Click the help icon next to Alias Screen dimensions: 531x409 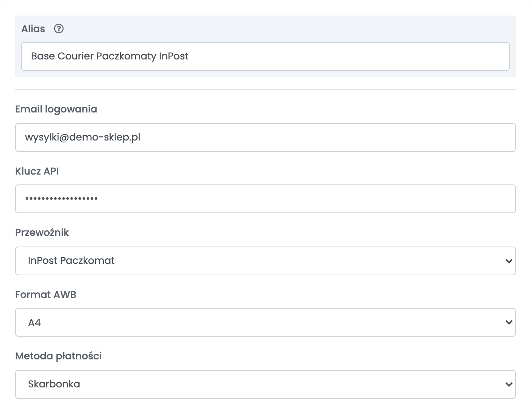click(59, 29)
